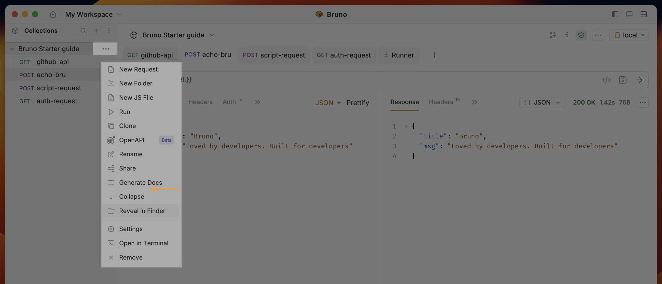Collapse the Bruno Starter guide tree
The width and height of the screenshot is (662, 284).
[12, 49]
